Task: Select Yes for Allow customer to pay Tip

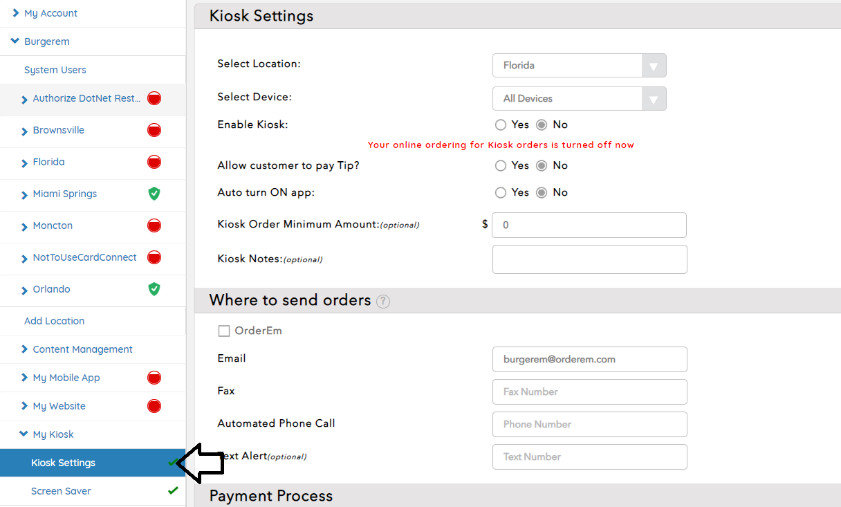Action: 501,166
